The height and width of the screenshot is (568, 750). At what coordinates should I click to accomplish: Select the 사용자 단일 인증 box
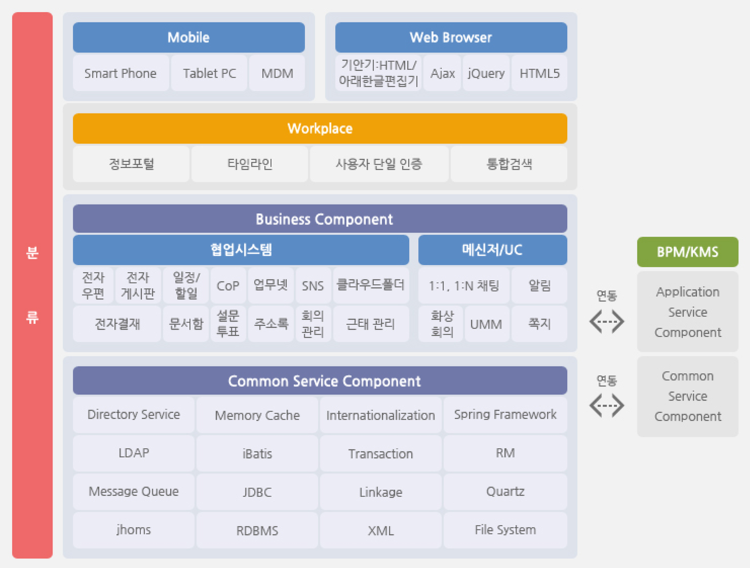coord(379,164)
